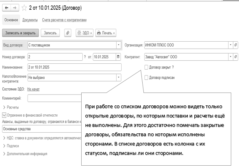Go forward with the right arrow button

[15, 8]
